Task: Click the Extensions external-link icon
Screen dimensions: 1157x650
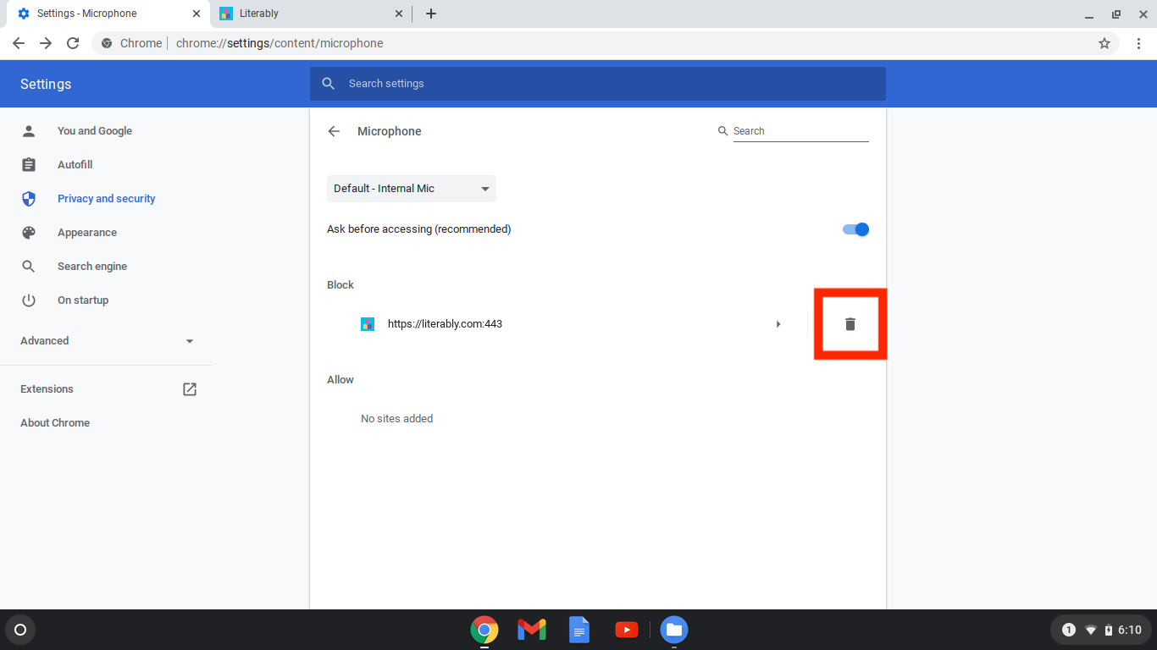Action: pos(190,389)
